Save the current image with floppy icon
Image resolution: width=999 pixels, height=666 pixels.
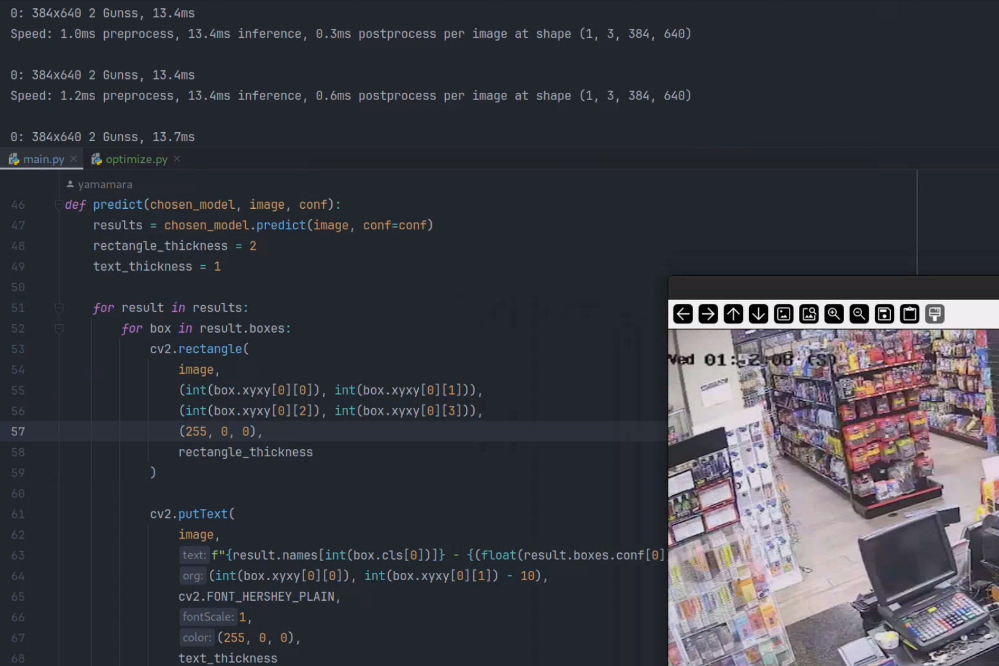pyautogui.click(x=884, y=314)
